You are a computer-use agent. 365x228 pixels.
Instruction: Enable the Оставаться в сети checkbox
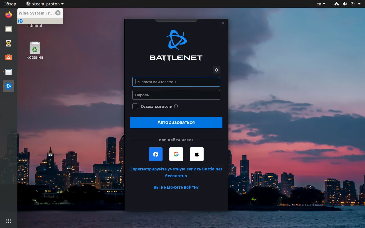pyautogui.click(x=135, y=106)
